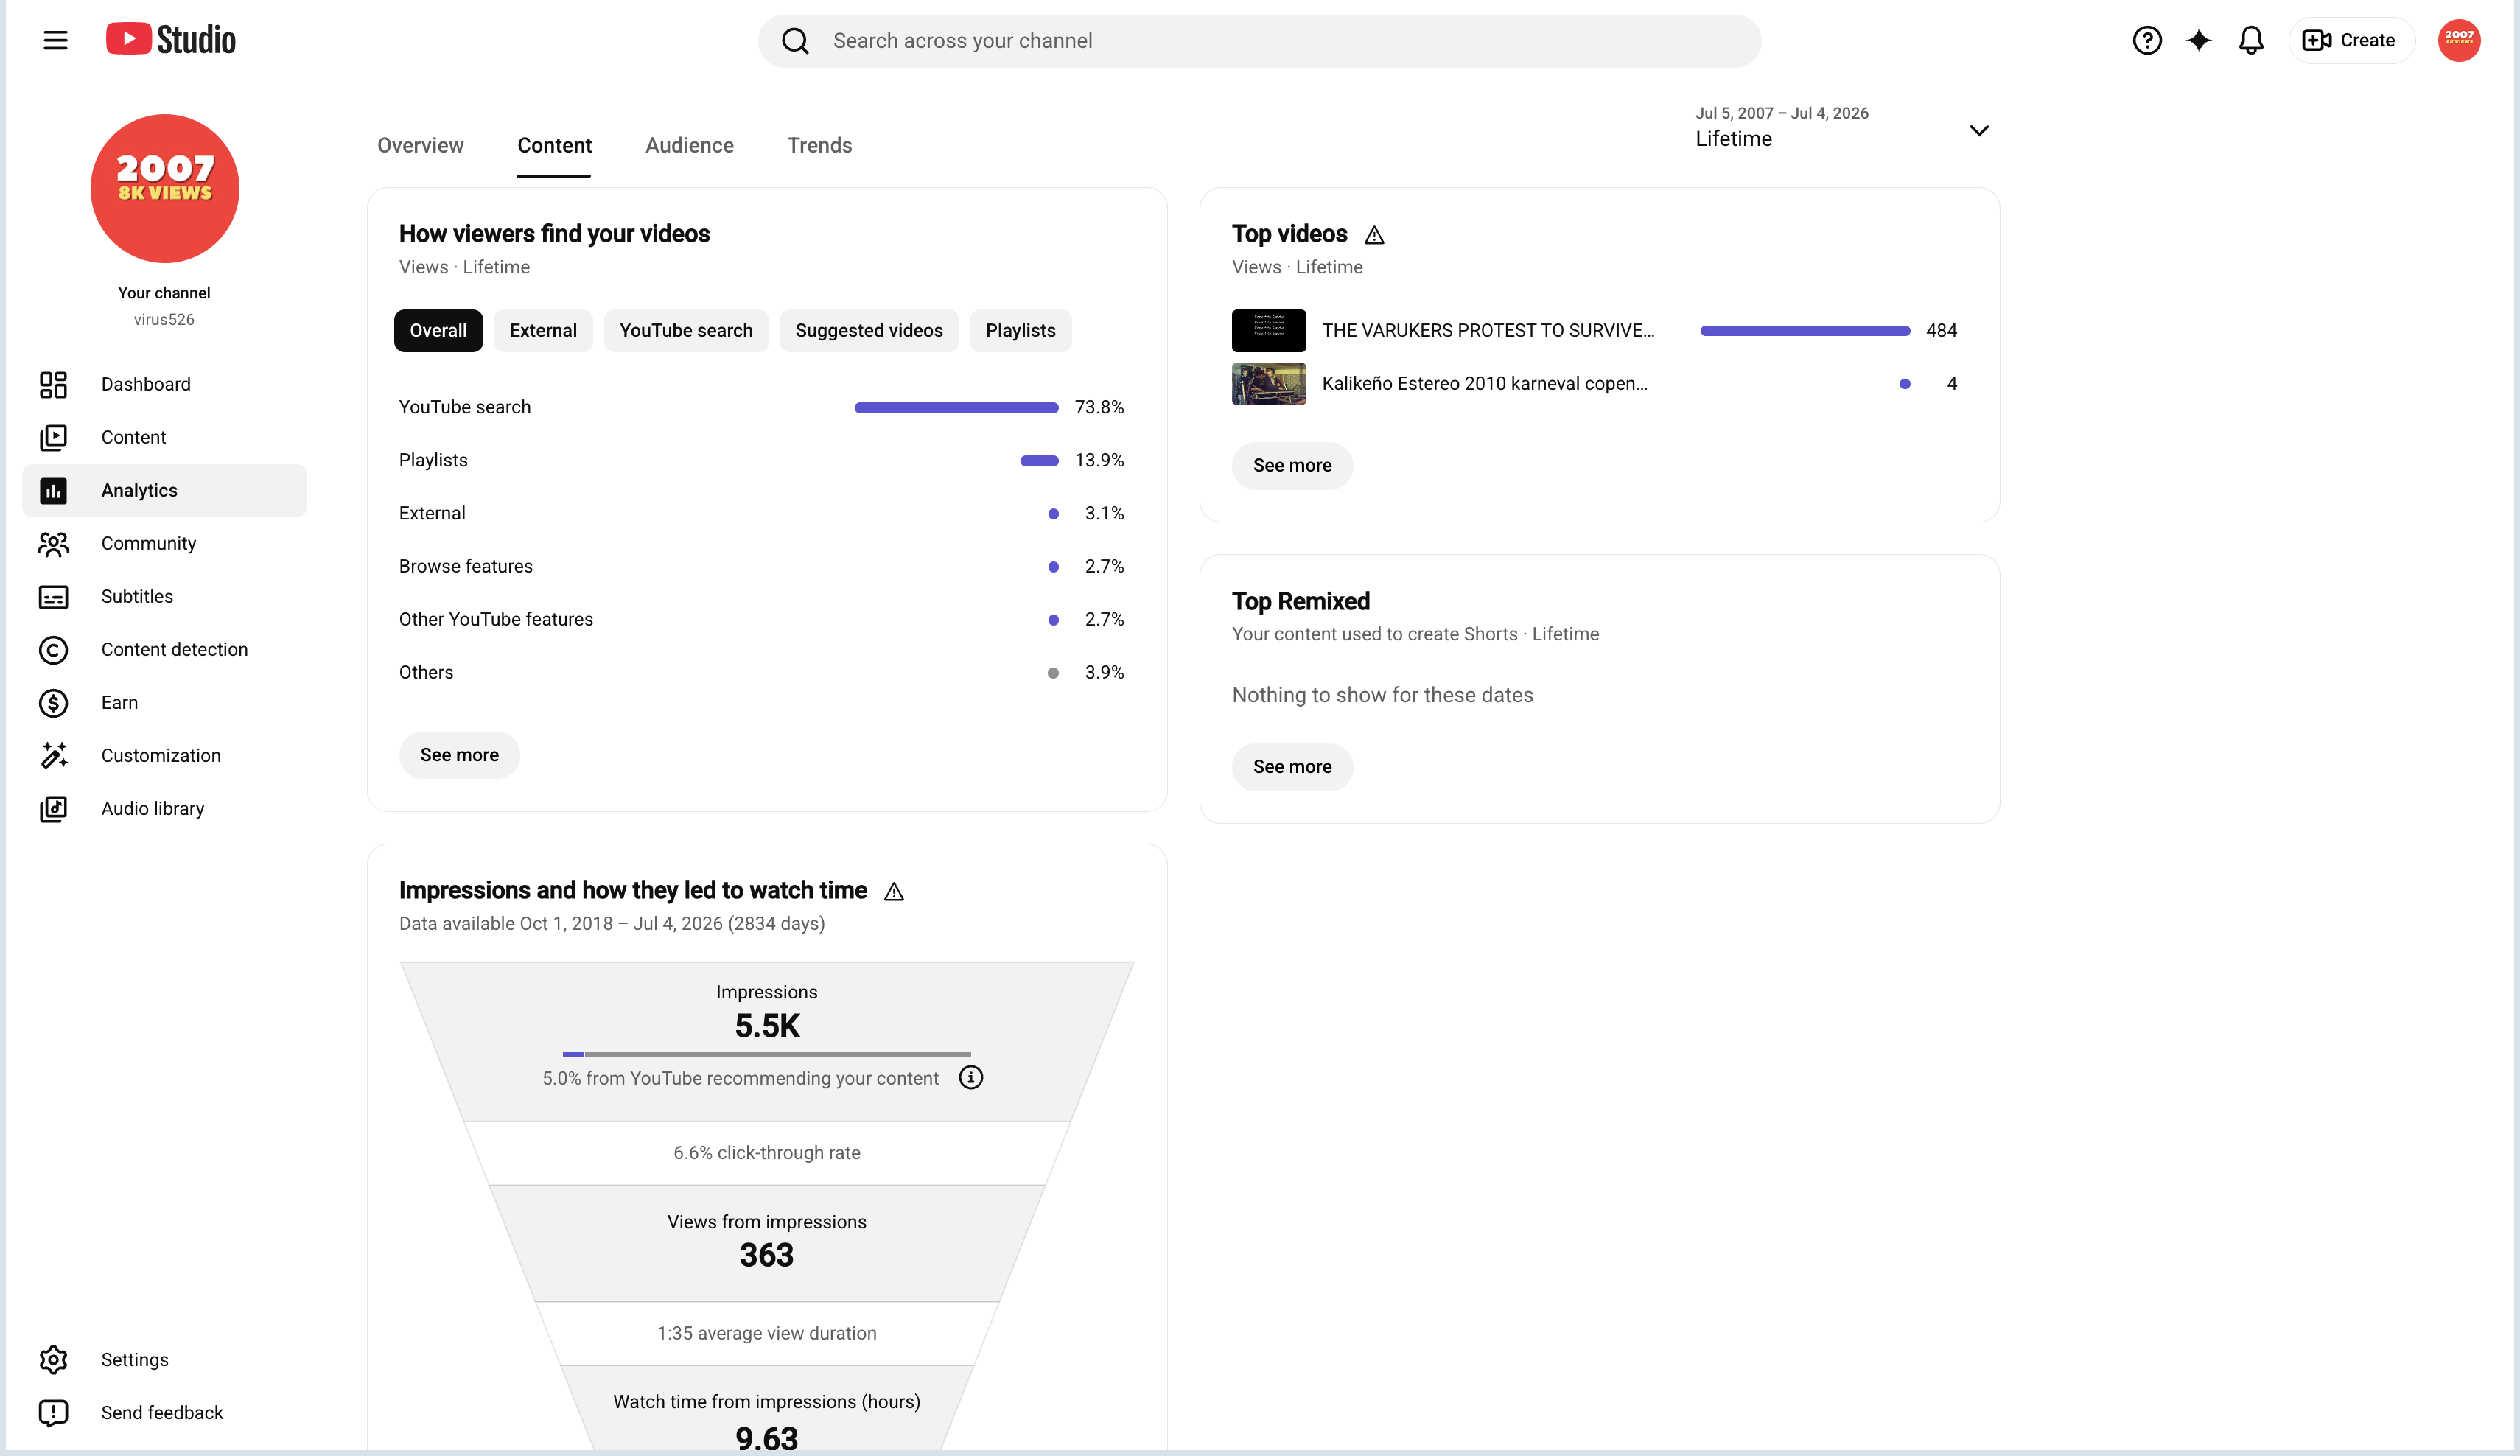
Task: Click the 1:35 average view duration text
Action: click(x=767, y=1333)
